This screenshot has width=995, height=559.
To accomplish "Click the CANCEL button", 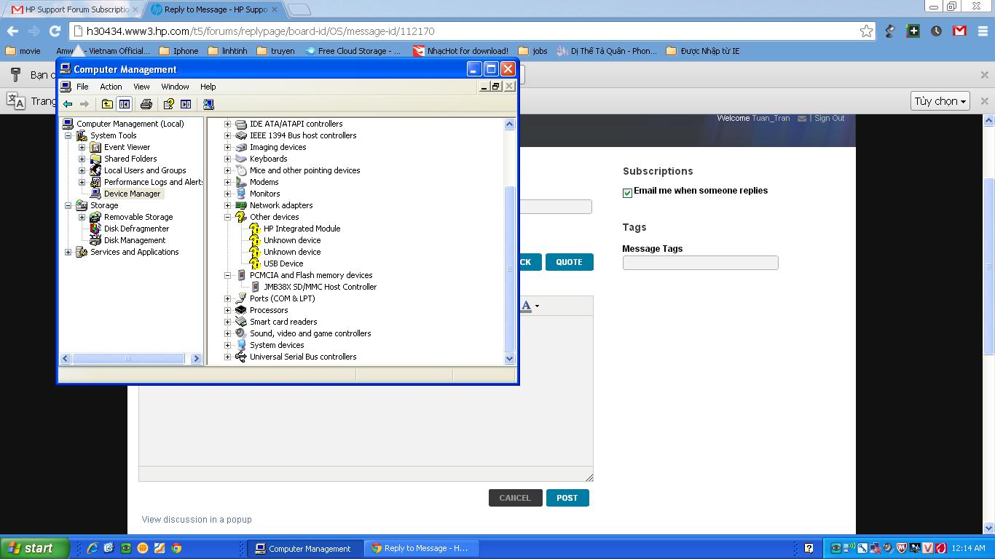I will tap(515, 498).
